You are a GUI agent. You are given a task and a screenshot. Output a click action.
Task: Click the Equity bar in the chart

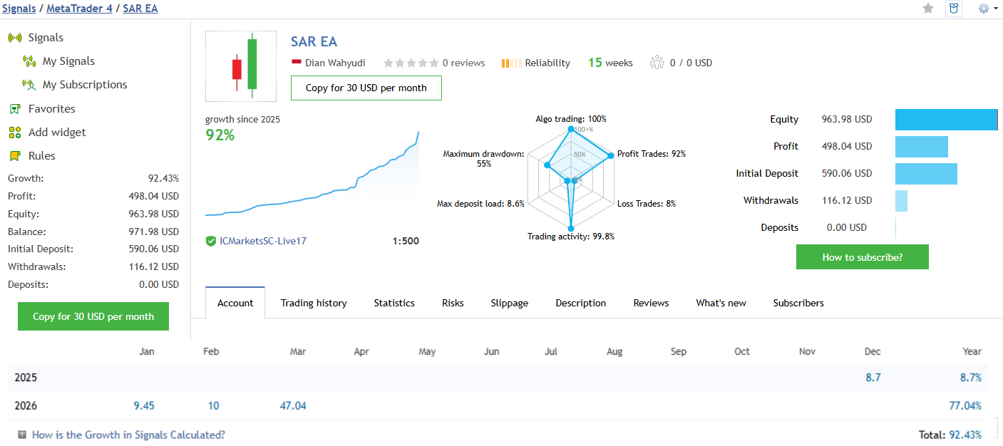tap(946, 120)
